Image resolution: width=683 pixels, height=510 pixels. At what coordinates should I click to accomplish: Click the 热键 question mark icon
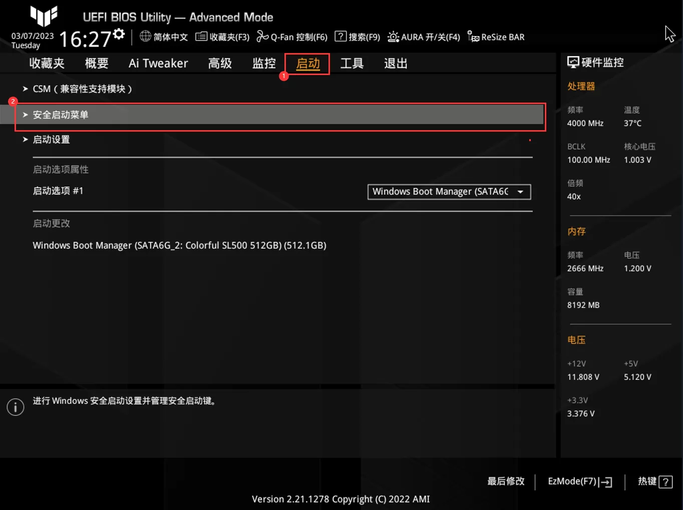coord(665,482)
